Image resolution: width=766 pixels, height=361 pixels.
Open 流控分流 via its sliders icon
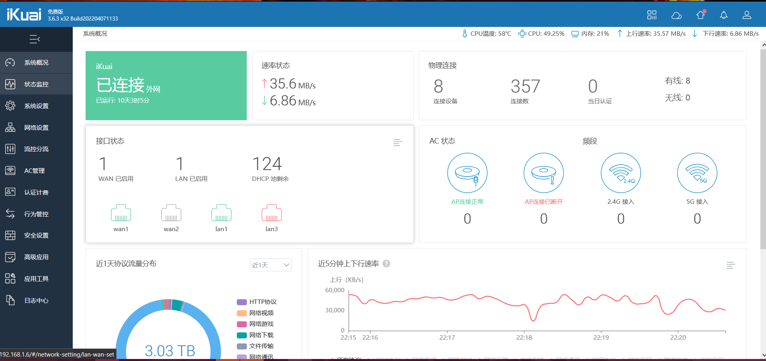(x=10, y=149)
